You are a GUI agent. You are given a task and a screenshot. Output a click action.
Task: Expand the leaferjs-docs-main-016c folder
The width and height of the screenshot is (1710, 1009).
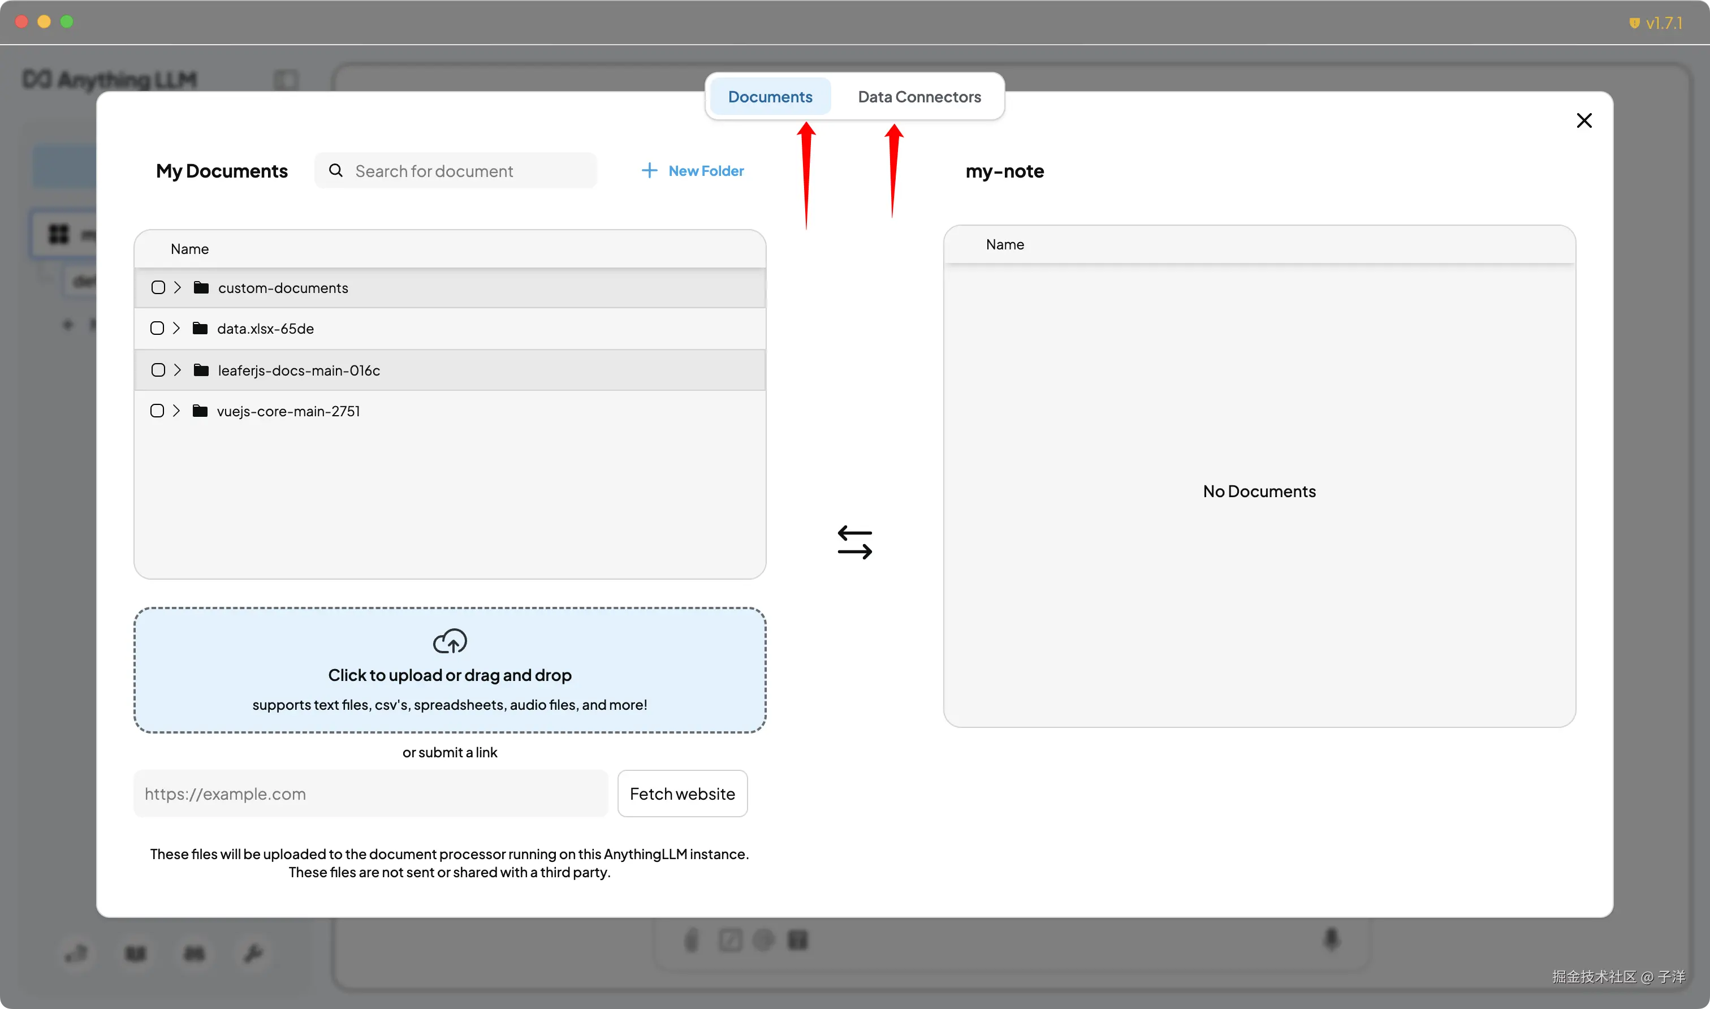[x=178, y=370]
